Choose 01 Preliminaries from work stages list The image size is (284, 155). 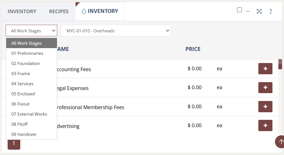27,53
